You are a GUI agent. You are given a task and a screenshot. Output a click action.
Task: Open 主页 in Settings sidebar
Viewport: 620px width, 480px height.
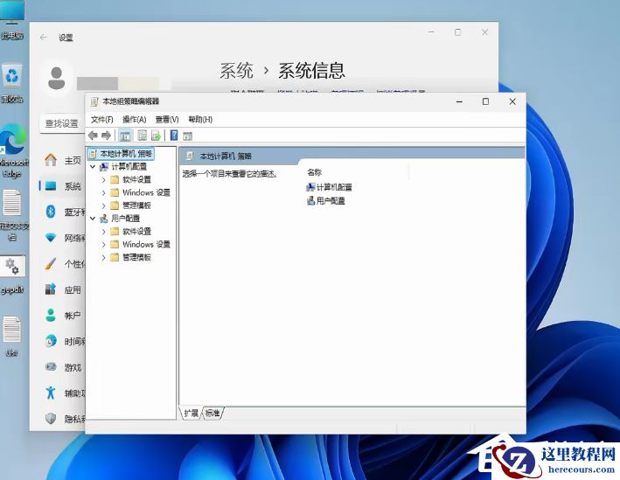62,160
